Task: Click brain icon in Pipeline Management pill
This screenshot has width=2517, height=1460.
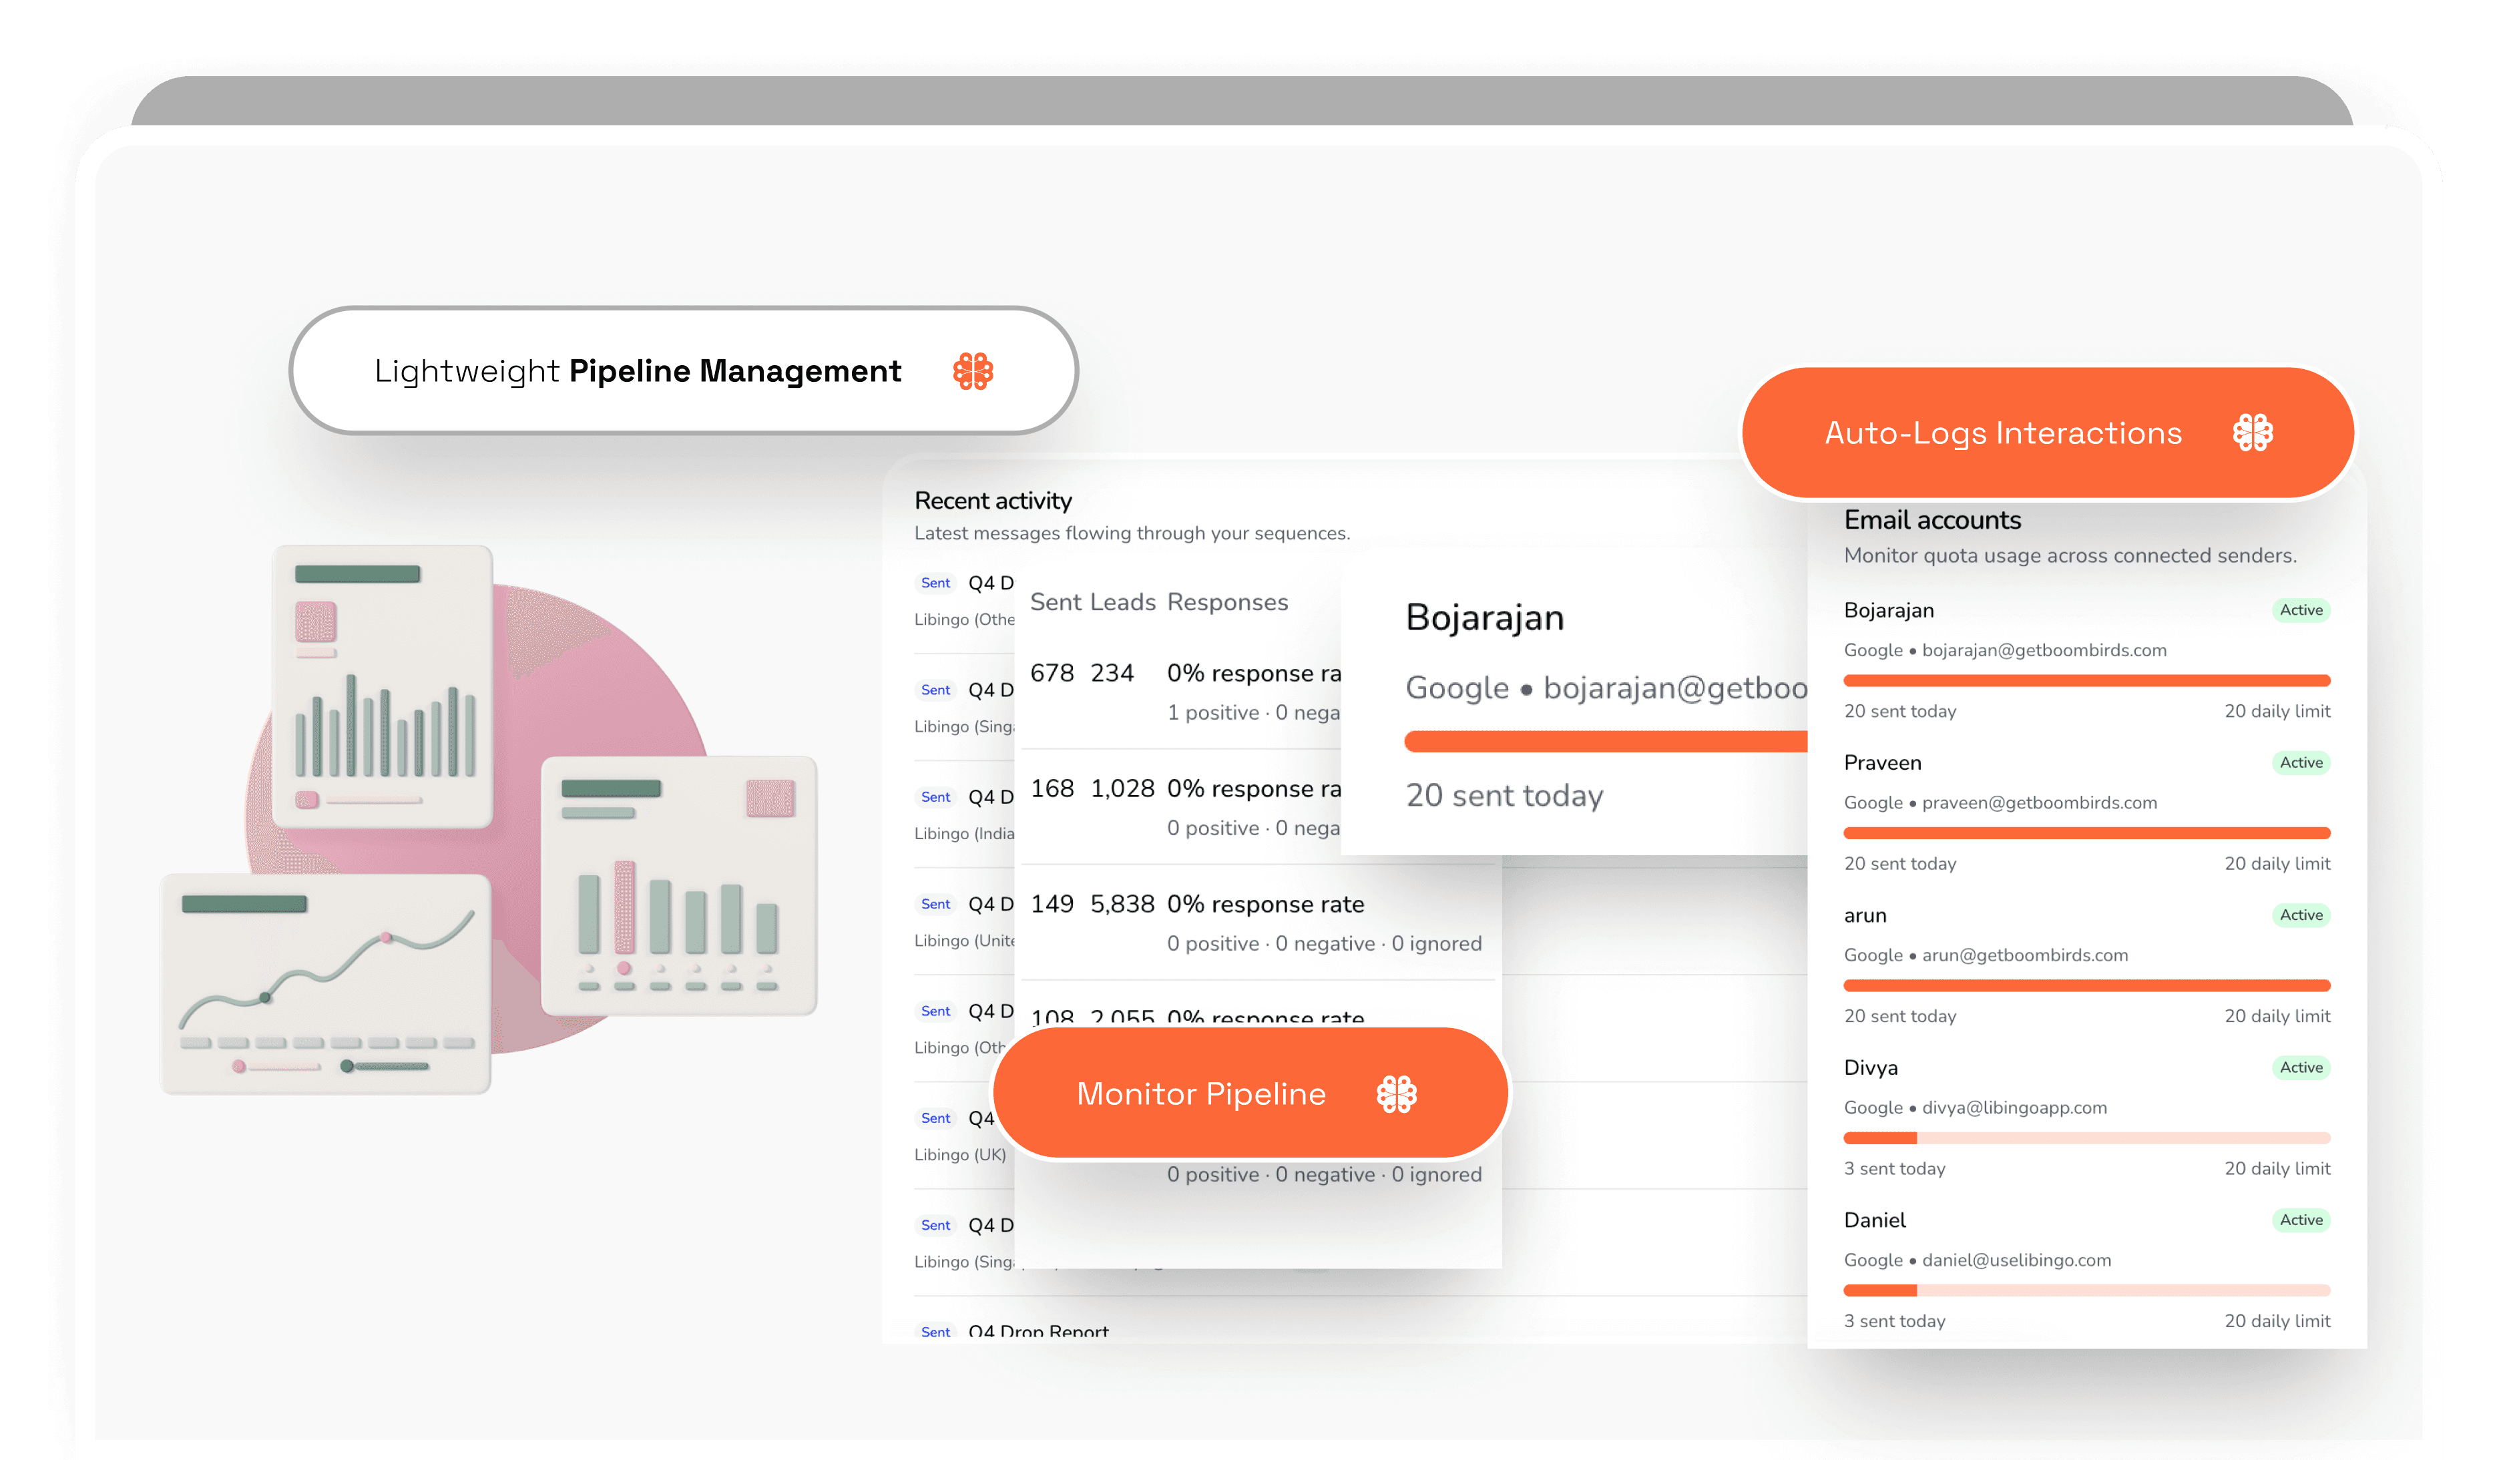Action: 972,371
